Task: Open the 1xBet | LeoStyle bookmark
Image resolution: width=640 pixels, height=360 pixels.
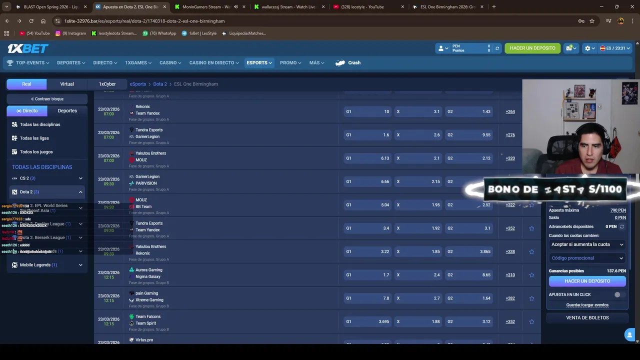Action: point(199,33)
